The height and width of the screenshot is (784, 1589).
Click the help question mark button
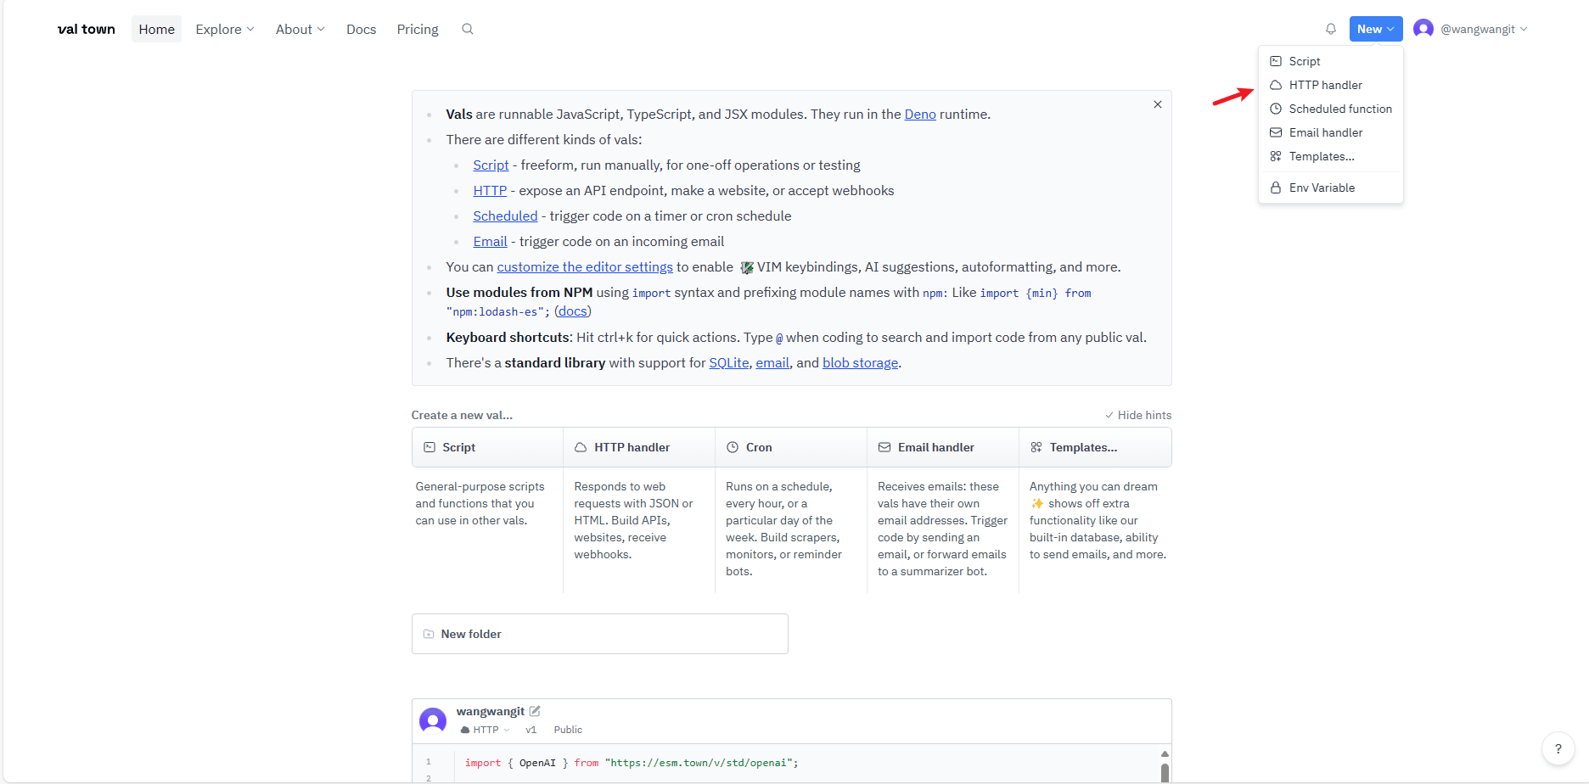click(1558, 748)
